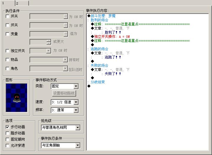Click the variable value number field
The width and height of the screenshot is (212, 155).
point(38,42)
